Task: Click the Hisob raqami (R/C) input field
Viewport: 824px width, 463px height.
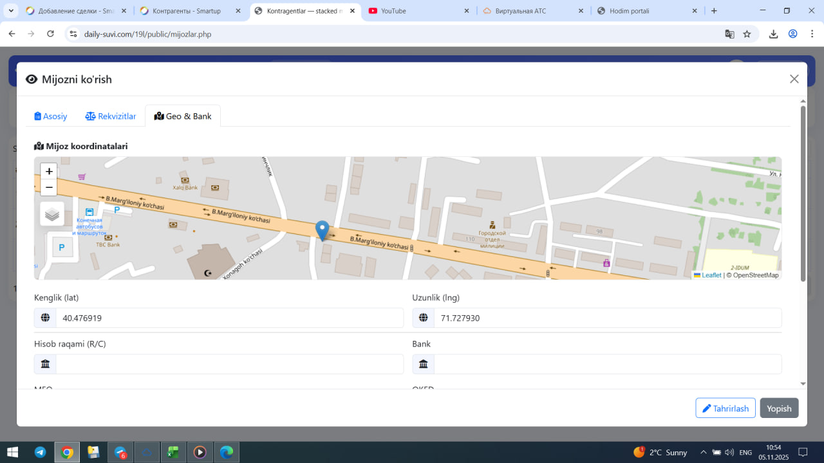Action: point(229,364)
